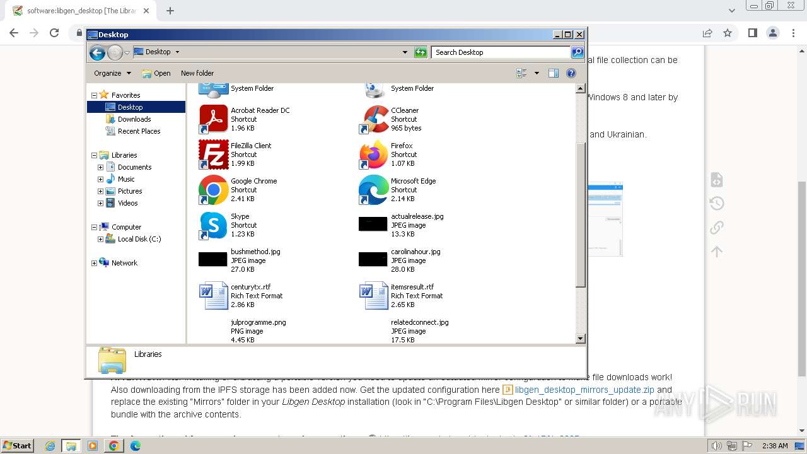The width and height of the screenshot is (807, 454).
Task: Open the Views more options dropdown arrow
Action: click(537, 73)
